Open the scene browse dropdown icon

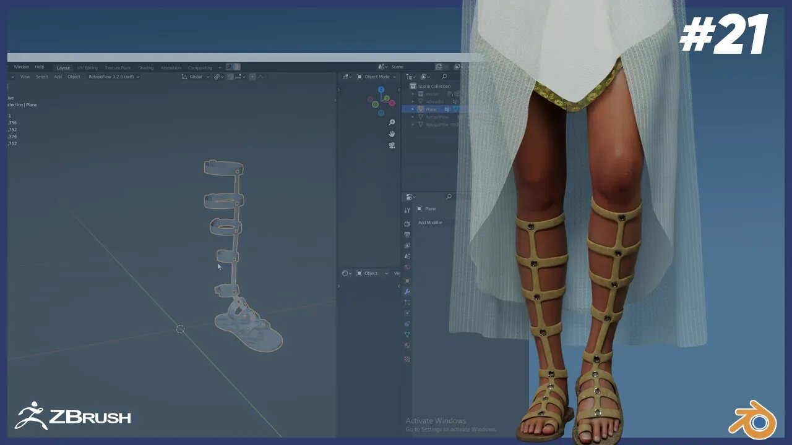tap(382, 67)
